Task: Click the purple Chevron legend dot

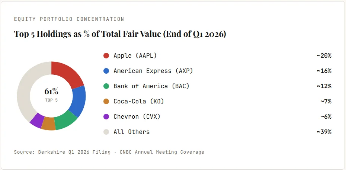Action: (x=106, y=116)
